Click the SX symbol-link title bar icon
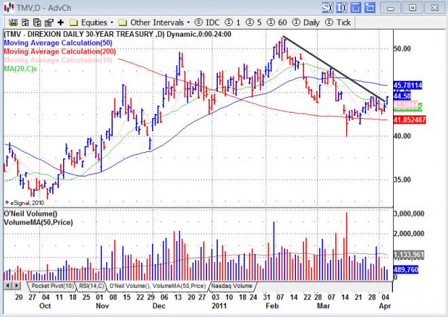This screenshot has width=448, height=317. (x=327, y=7)
